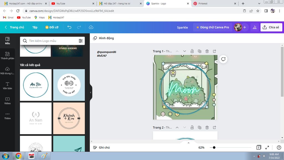The image size is (284, 160).
Task: Click Dùng thử Canva Pro button
Action: pyautogui.click(x=213, y=27)
